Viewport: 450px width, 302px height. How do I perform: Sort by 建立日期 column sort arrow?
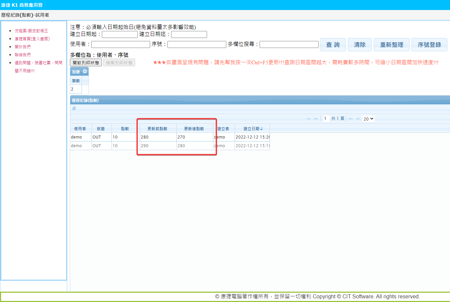pos(262,129)
